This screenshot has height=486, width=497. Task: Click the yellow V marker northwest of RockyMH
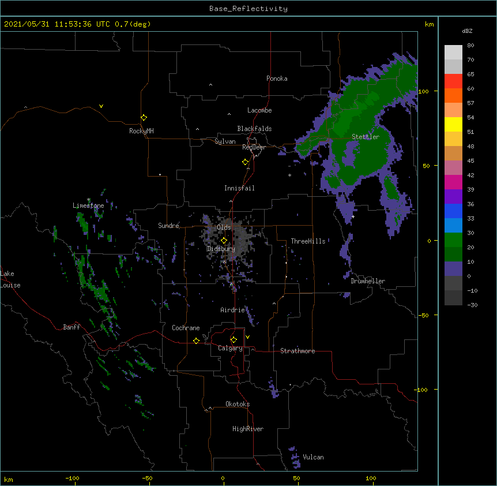click(x=101, y=106)
